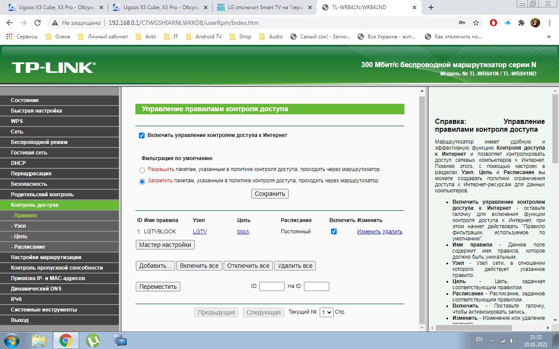Uncheck enable checkbox for LGTVBLOCK rule
559x349 pixels.
(334, 232)
